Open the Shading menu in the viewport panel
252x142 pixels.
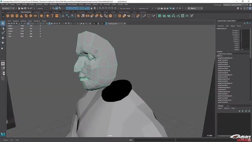pos(16,21)
